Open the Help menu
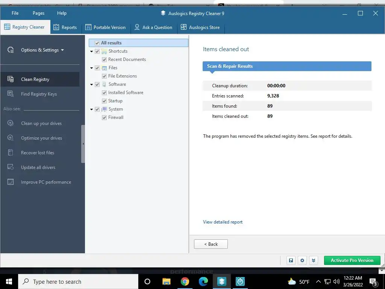Screen dimensions: 385x289 (x=62, y=13)
